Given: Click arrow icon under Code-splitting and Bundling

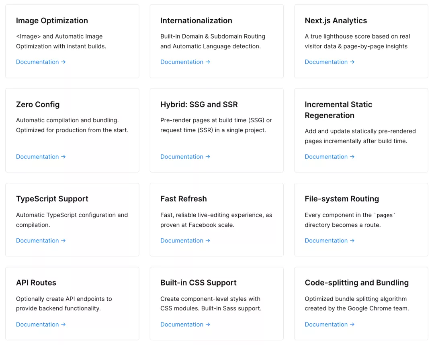Looking at the screenshot, I should [x=352, y=324].
